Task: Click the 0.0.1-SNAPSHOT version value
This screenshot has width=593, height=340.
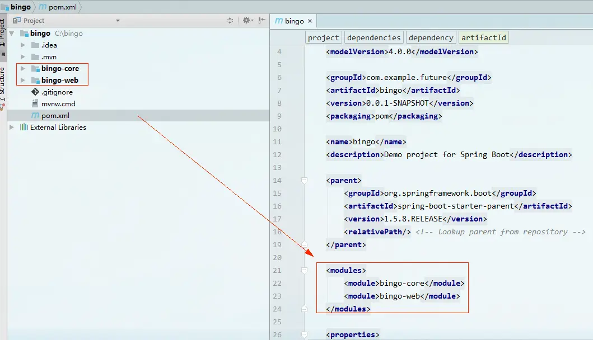Action: click(398, 103)
